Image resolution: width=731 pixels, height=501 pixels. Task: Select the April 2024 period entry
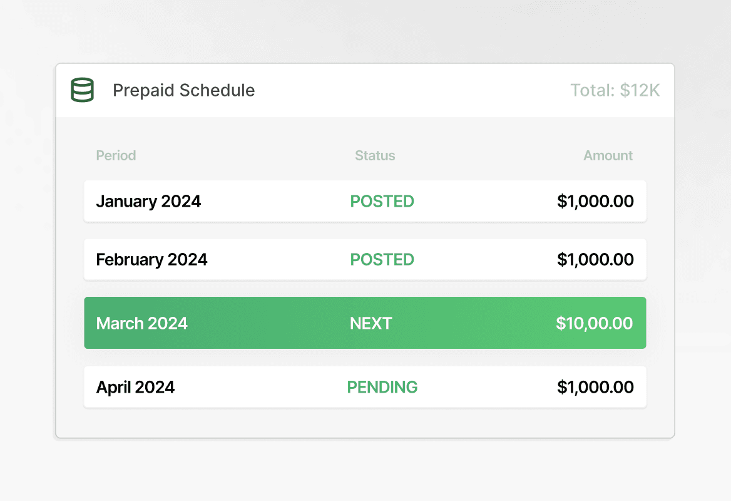click(x=135, y=387)
